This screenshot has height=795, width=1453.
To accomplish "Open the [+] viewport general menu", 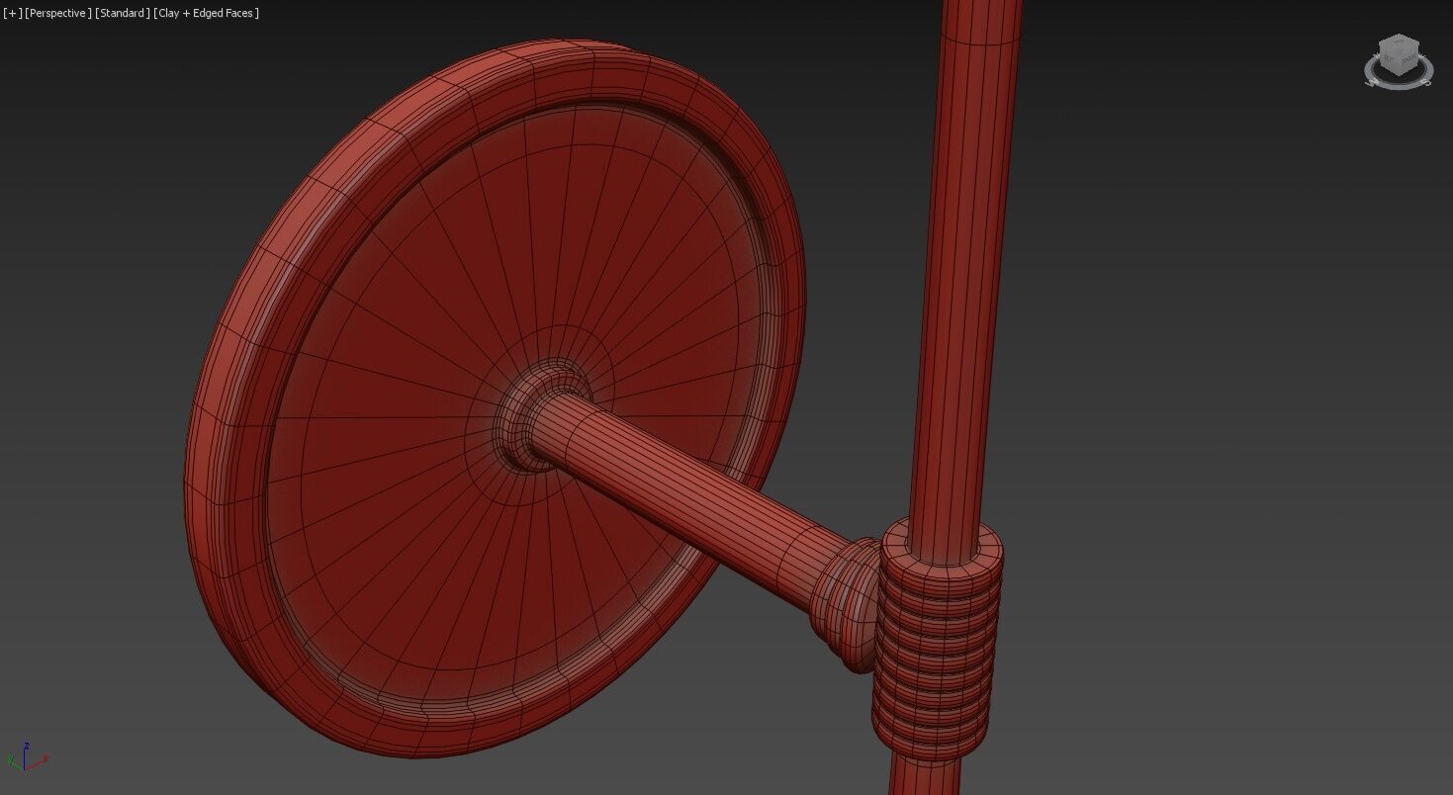I will tap(13, 13).
